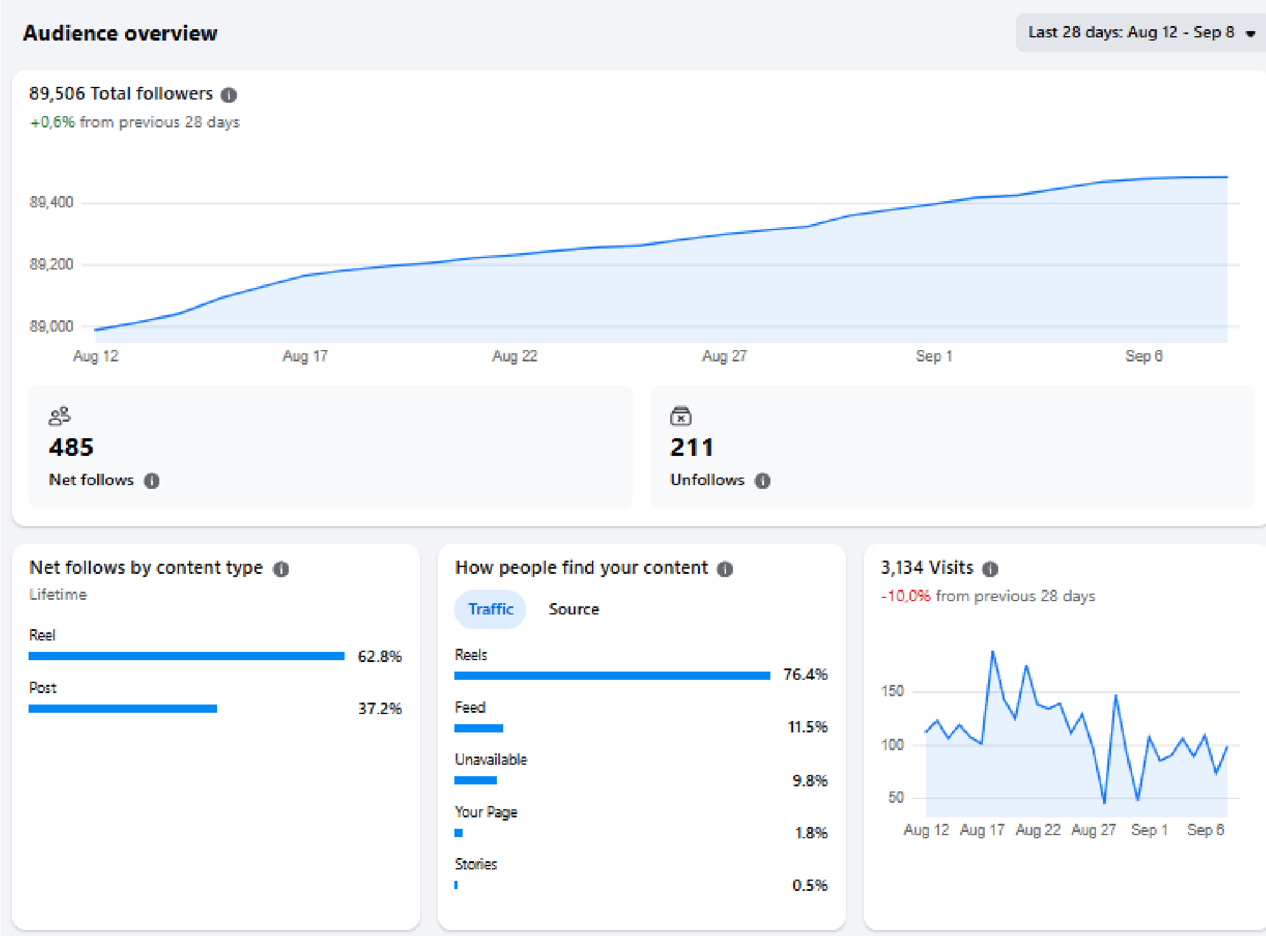Click the Reels 76.4% traffic bar
This screenshot has width=1266, height=936.
pos(612,675)
